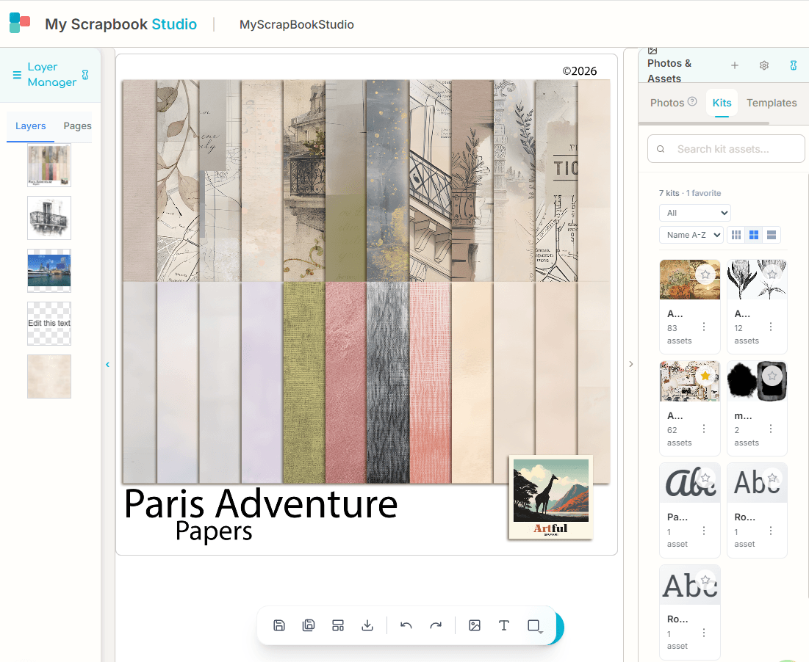Open the All kit filter dropdown
The width and height of the screenshot is (809, 662).
pos(694,212)
